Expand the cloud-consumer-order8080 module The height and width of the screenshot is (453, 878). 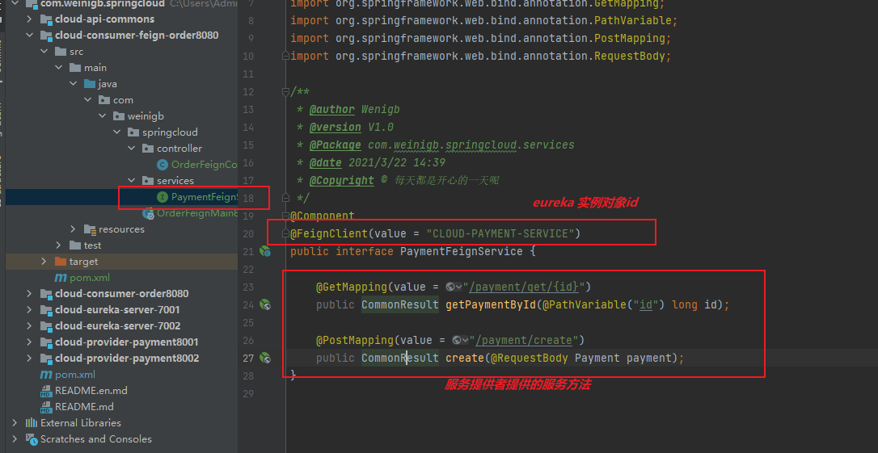(30, 294)
